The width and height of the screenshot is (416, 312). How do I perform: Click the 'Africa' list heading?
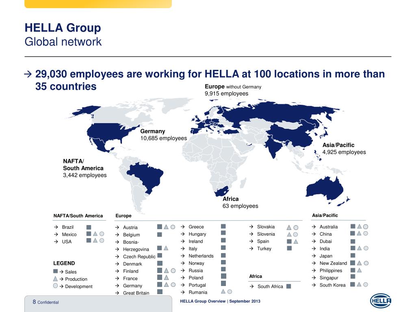(256, 276)
